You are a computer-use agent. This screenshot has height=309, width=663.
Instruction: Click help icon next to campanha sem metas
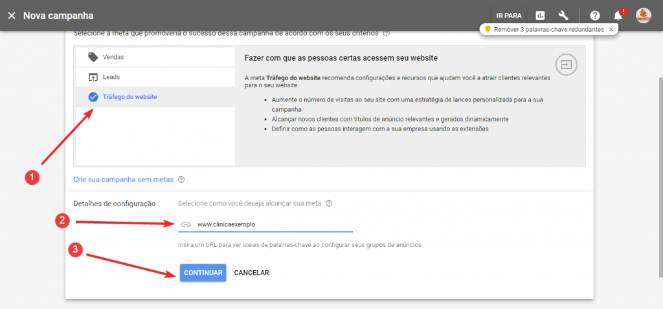click(181, 180)
